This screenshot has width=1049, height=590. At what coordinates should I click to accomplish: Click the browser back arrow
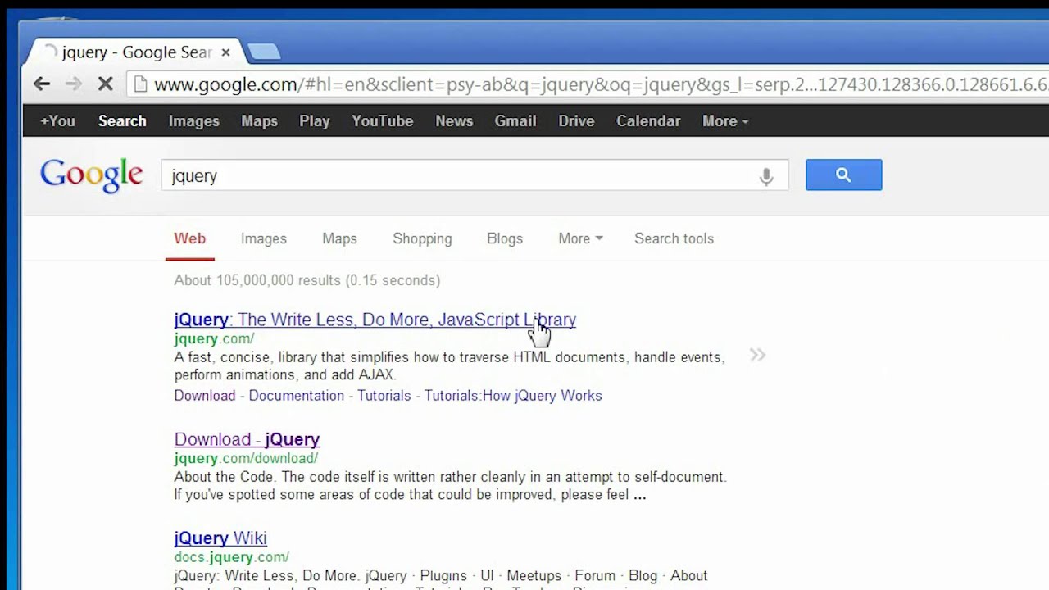[x=42, y=84]
